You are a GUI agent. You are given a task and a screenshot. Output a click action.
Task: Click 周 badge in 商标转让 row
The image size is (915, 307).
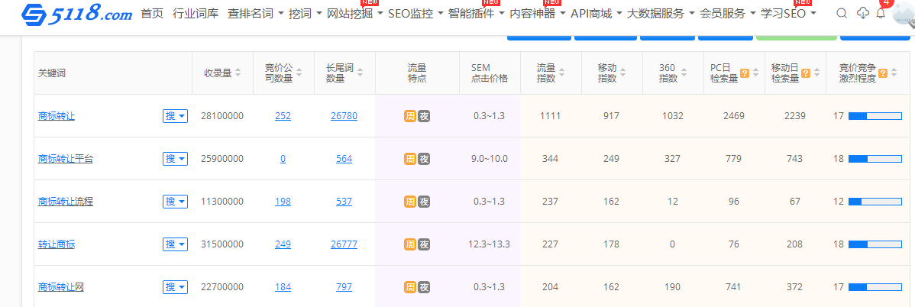point(410,116)
